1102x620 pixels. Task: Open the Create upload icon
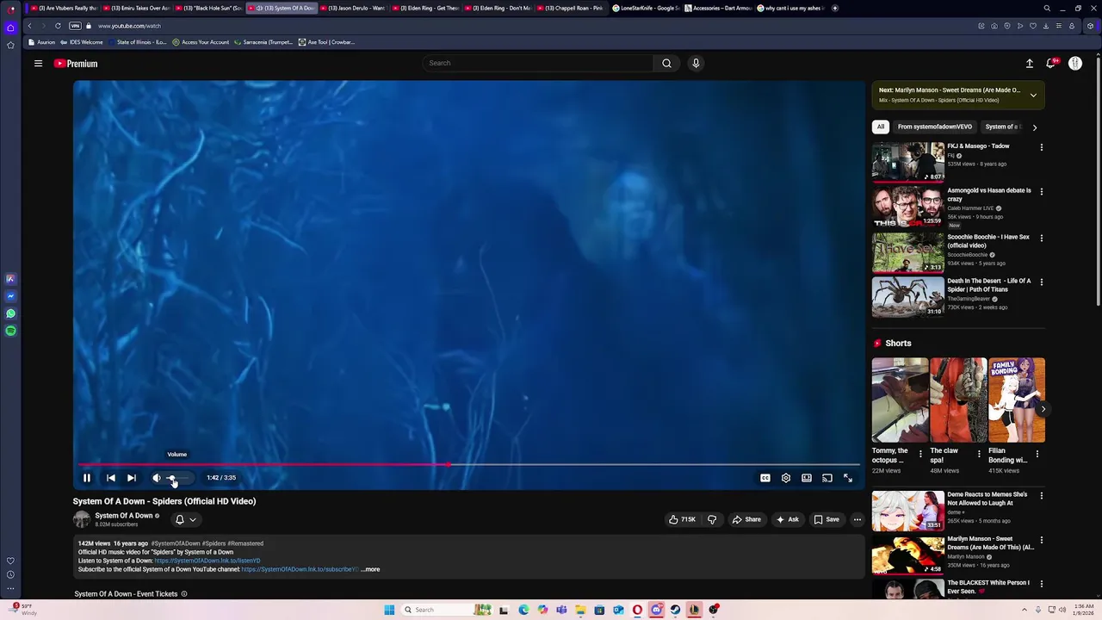pyautogui.click(x=1030, y=64)
